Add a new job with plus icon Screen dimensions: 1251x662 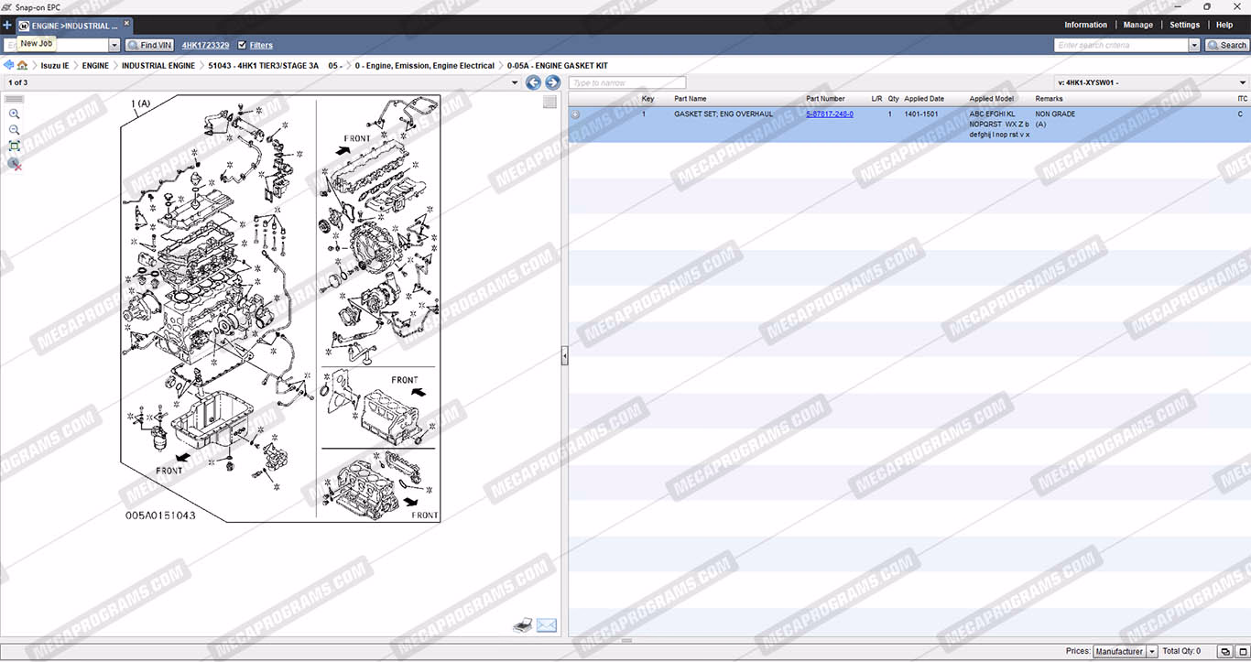tap(7, 26)
